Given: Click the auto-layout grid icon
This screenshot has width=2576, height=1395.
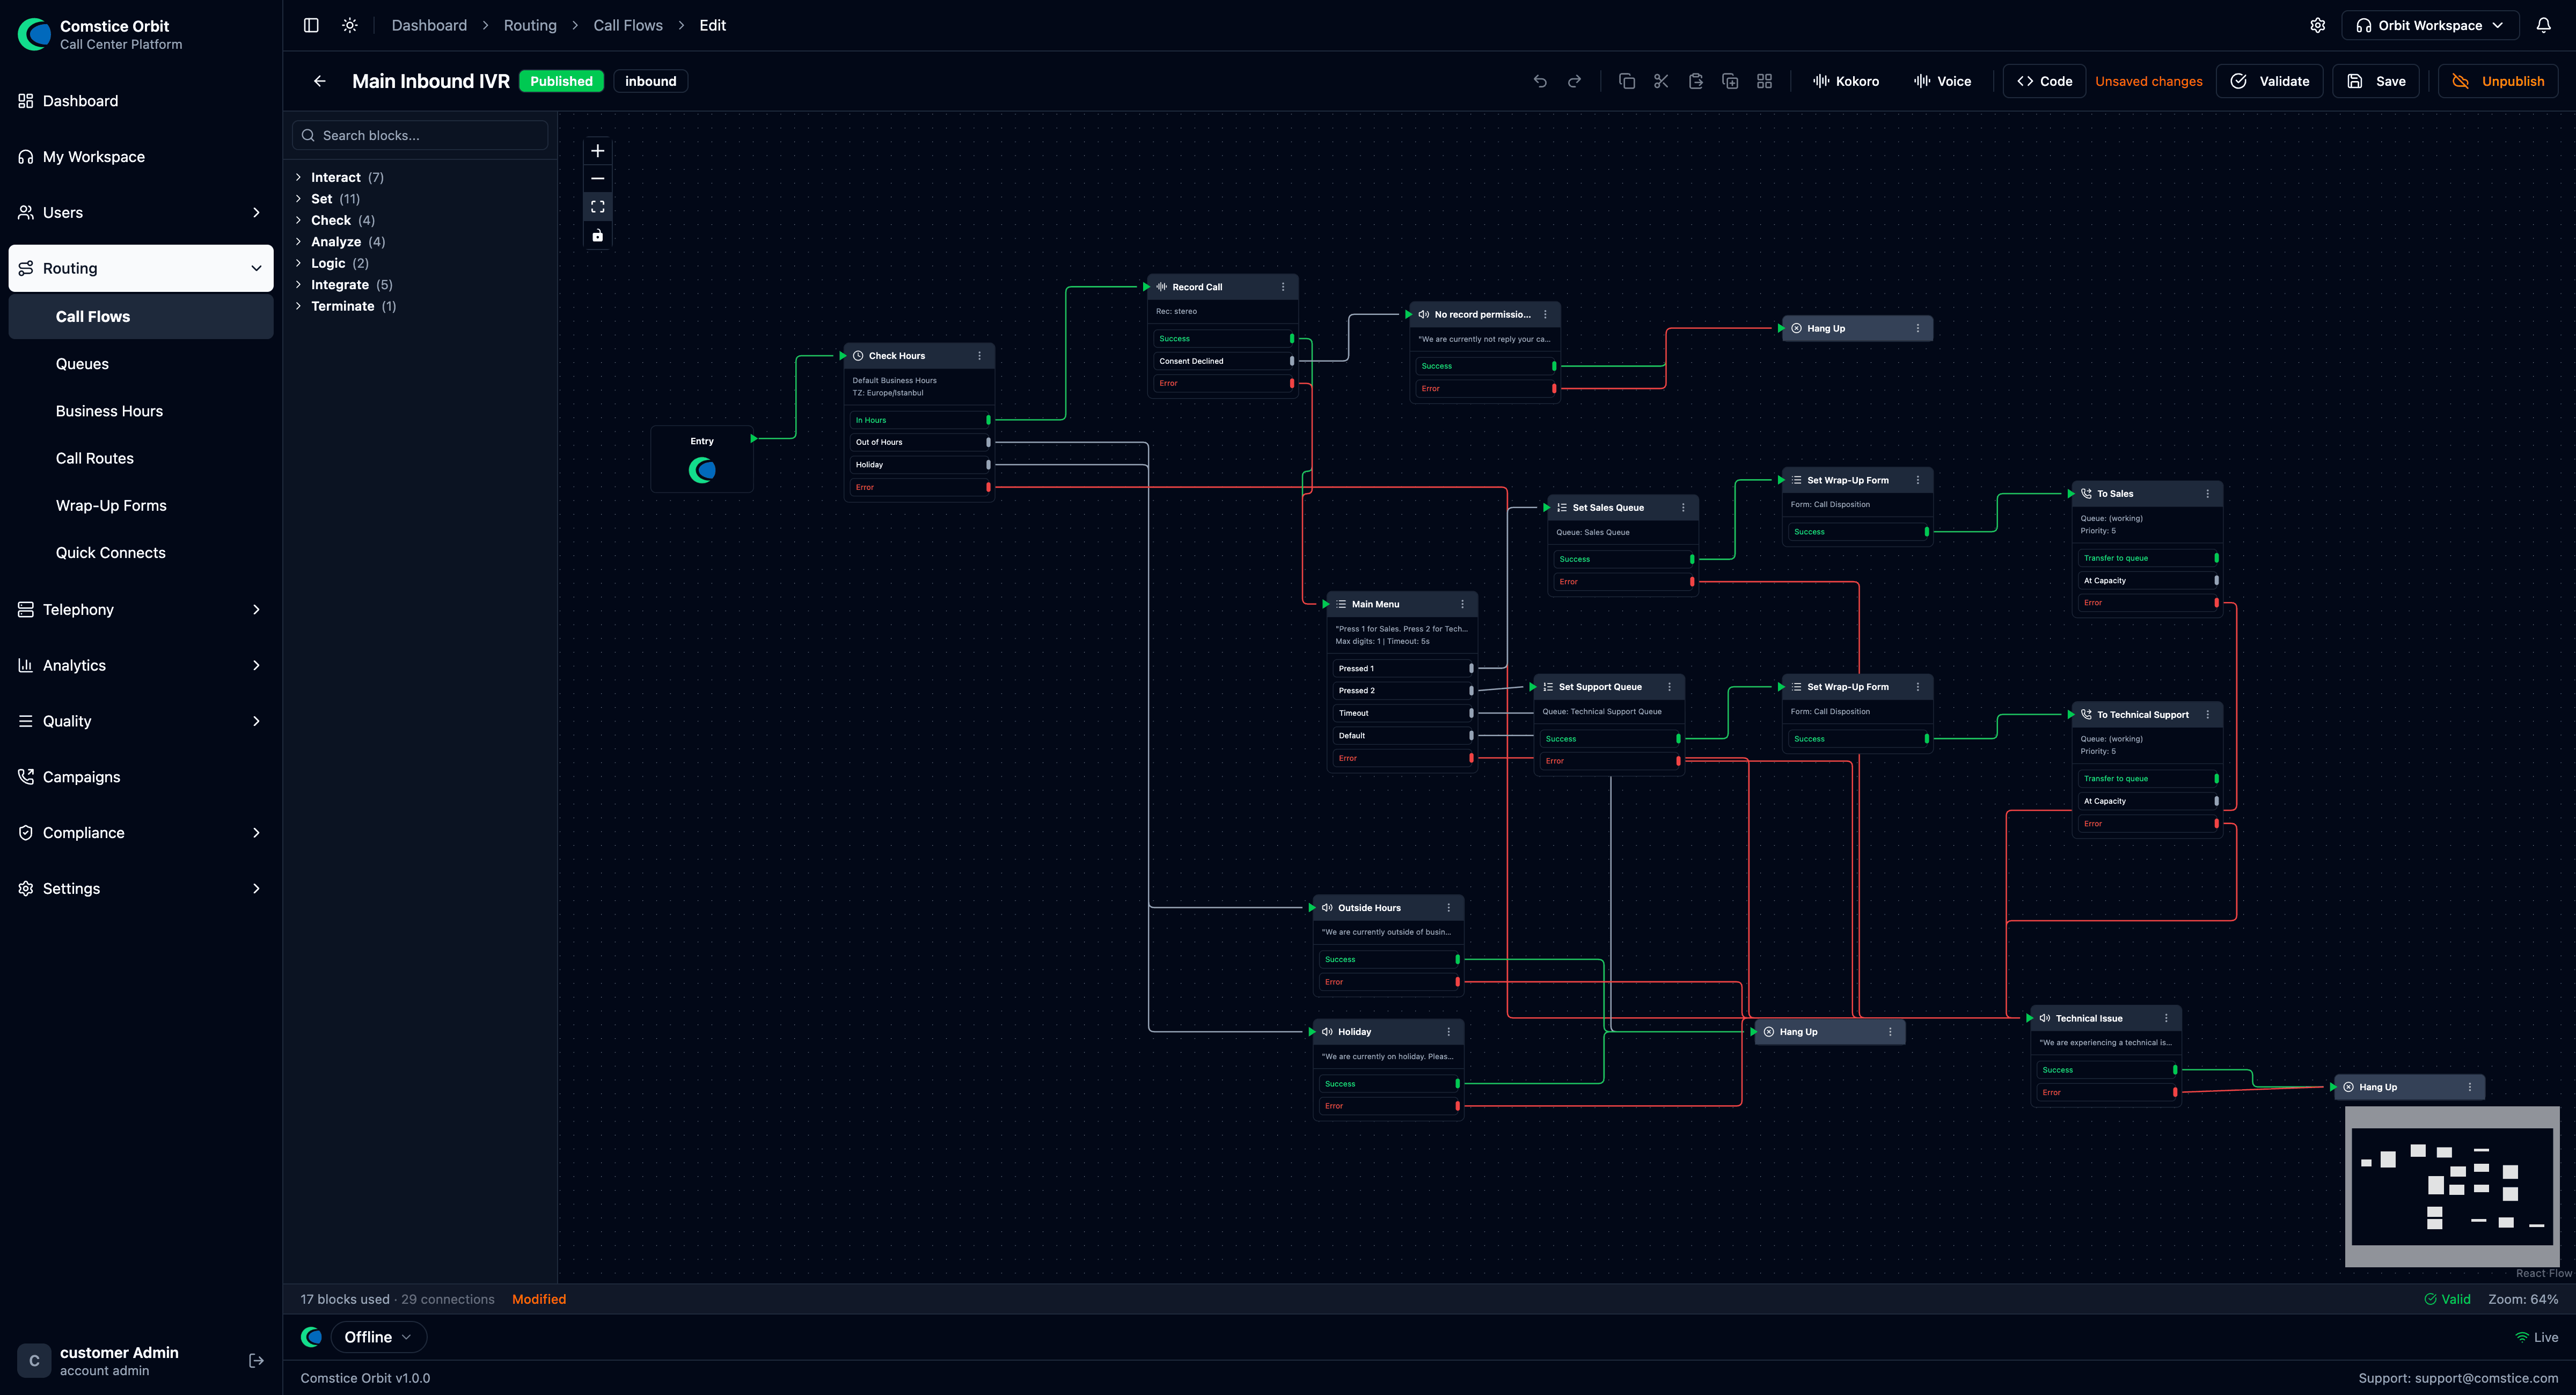Looking at the screenshot, I should coord(1764,81).
